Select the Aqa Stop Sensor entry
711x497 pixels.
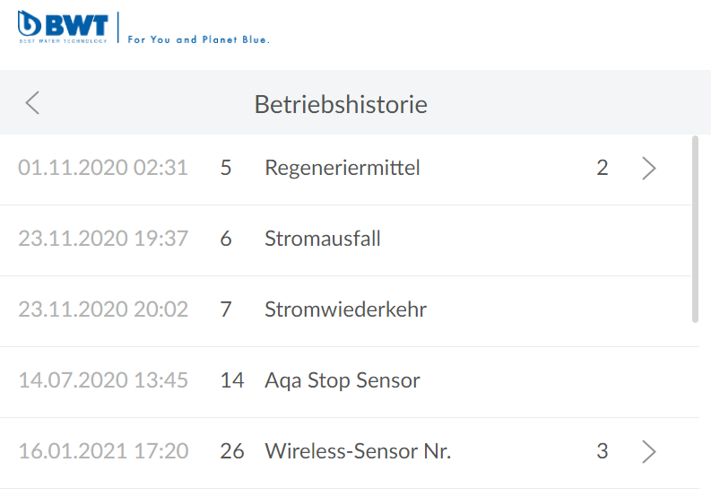342,380
